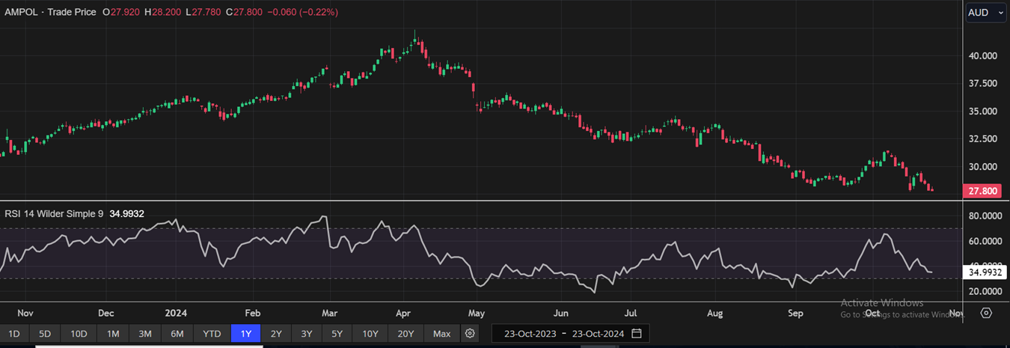Image resolution: width=1010 pixels, height=348 pixels.
Task: Click the AMPOL Trade Price legend title
Action: click(x=51, y=13)
